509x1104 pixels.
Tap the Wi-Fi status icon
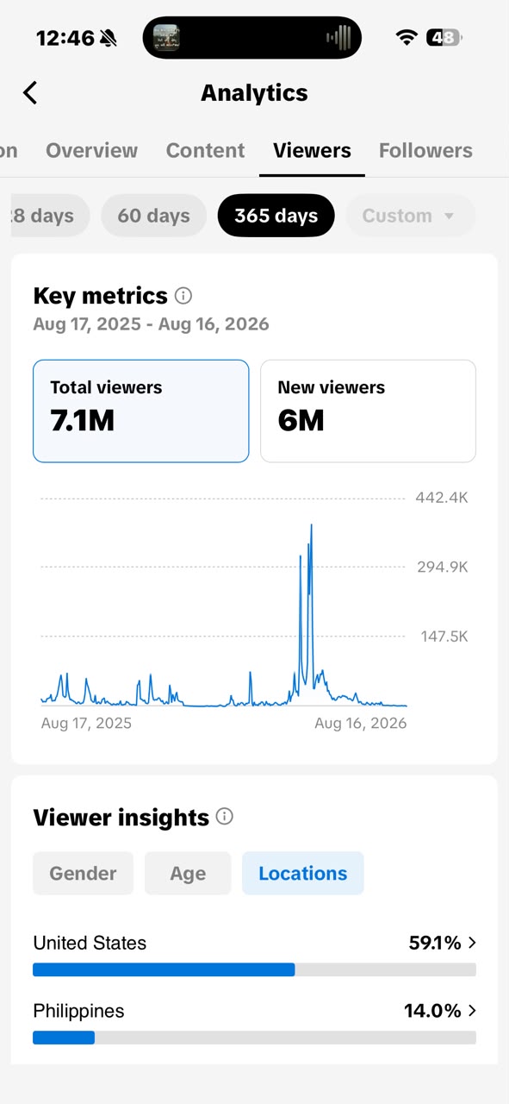coord(407,37)
